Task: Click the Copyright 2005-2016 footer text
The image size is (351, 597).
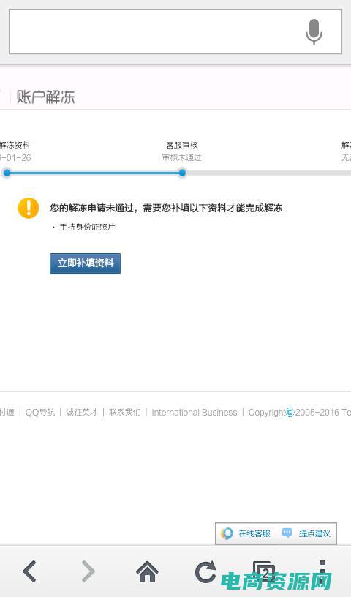Action: tap(299, 413)
